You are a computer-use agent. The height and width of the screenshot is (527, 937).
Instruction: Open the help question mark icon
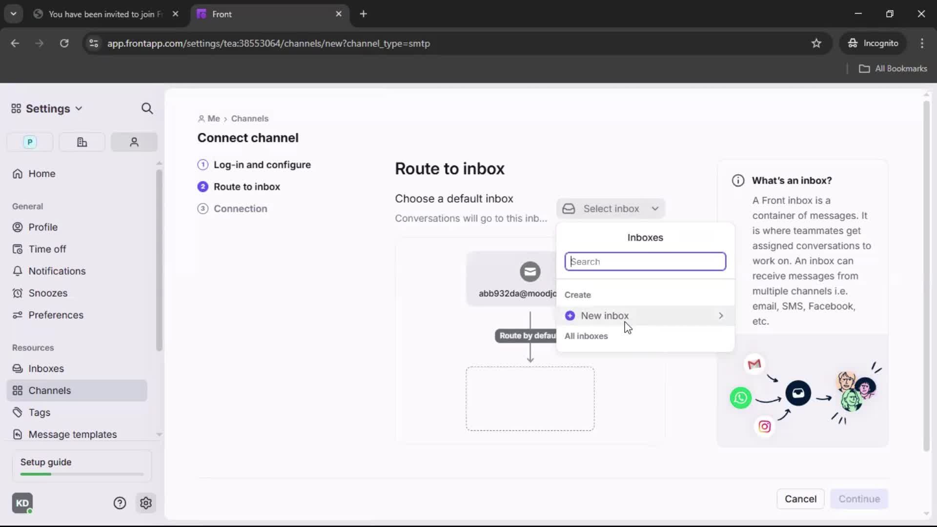[x=120, y=503]
